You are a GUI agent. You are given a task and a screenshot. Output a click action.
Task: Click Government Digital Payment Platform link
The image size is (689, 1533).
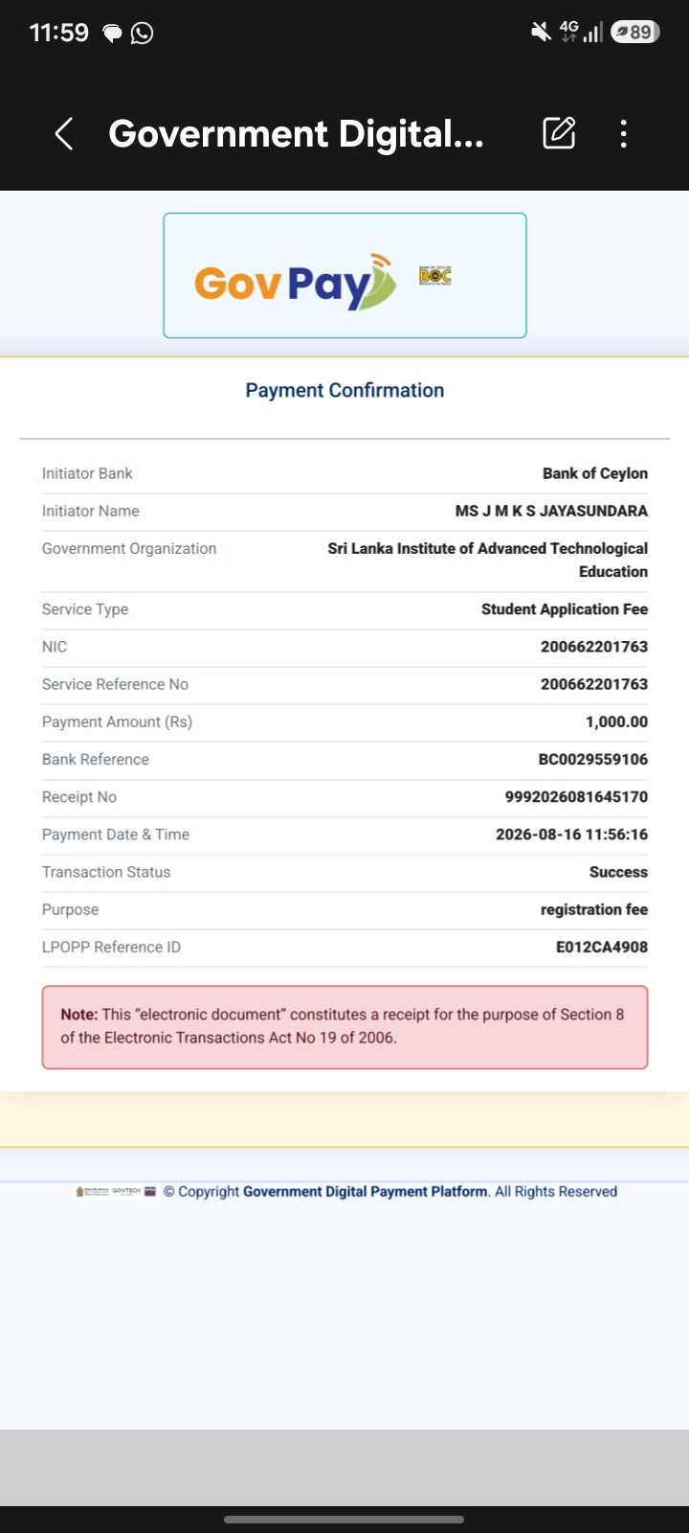(x=366, y=1192)
